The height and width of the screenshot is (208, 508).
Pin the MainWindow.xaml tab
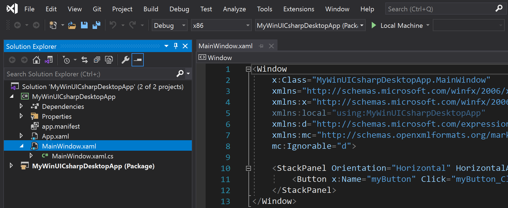[x=261, y=46]
